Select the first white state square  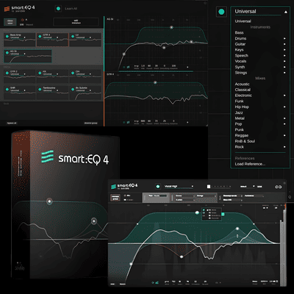(x=209, y=187)
